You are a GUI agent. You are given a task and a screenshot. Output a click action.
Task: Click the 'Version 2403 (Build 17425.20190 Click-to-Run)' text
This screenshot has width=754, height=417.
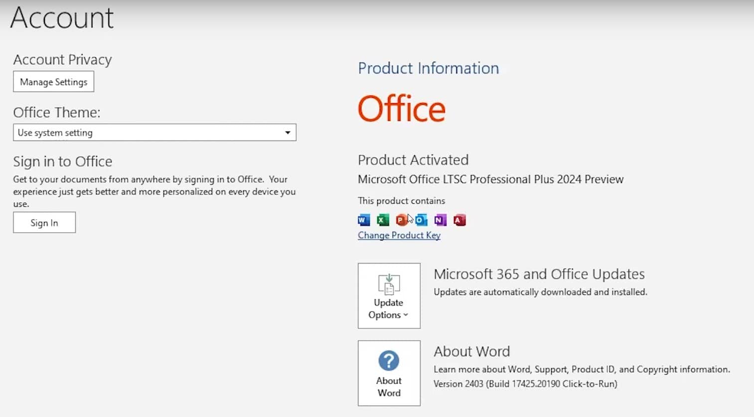525,384
